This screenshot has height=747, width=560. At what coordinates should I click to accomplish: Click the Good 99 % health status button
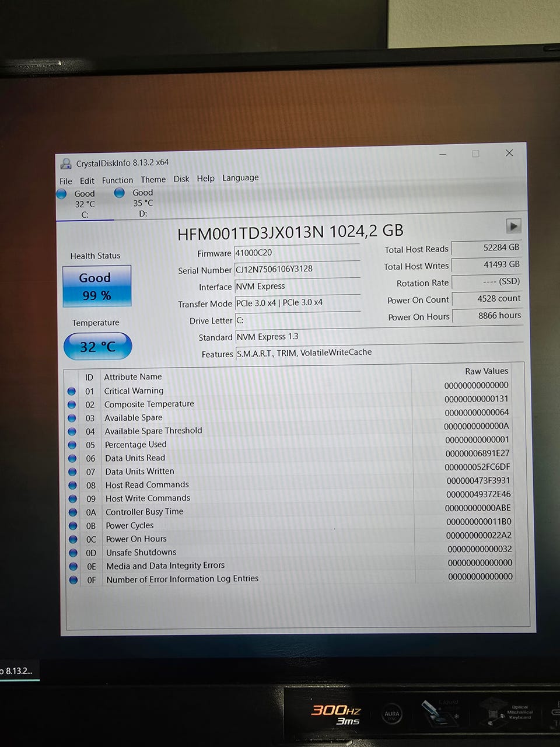point(97,286)
